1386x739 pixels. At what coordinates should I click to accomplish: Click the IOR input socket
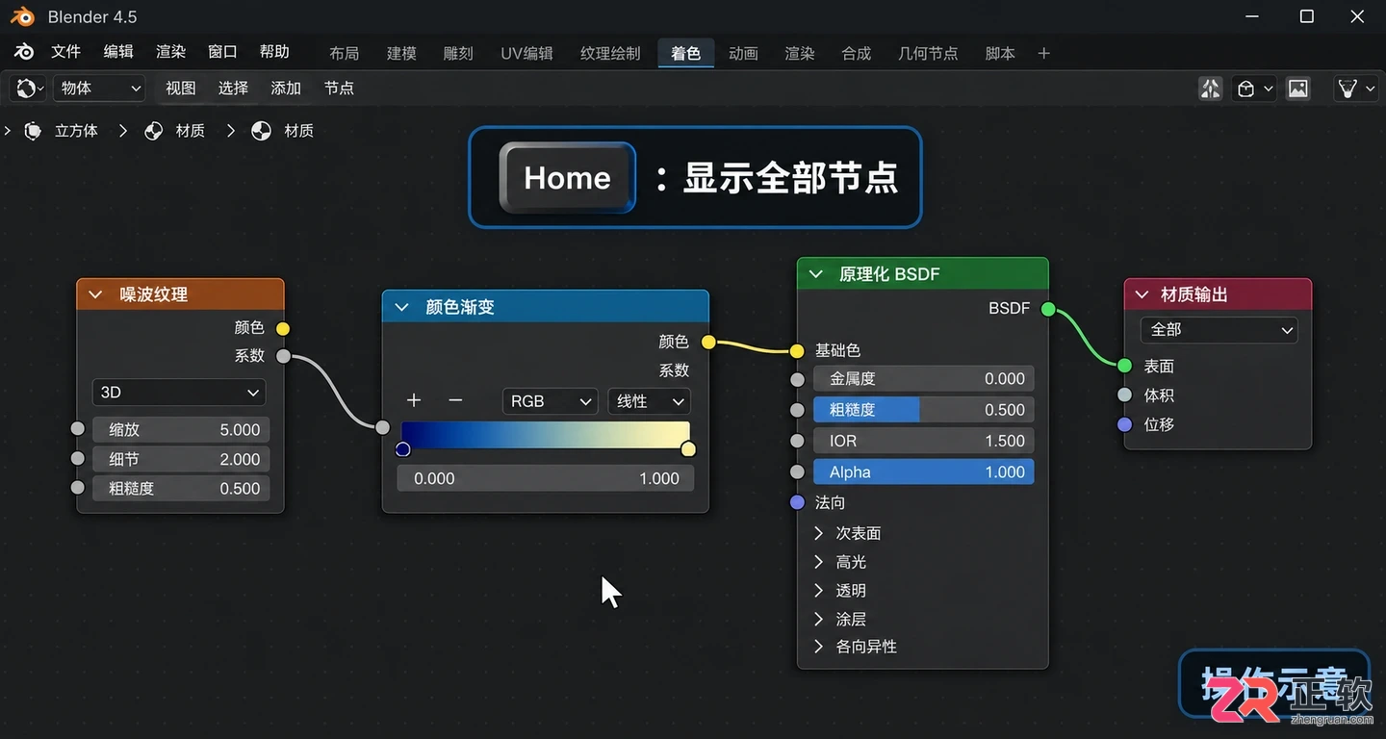797,441
